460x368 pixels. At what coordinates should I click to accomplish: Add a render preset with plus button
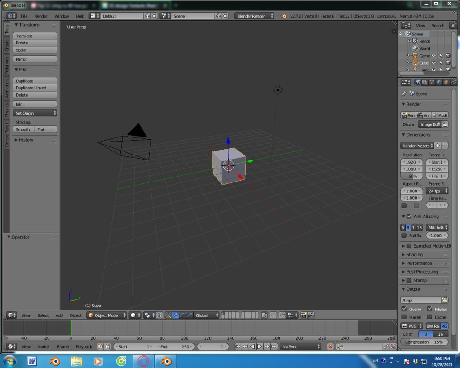click(438, 146)
